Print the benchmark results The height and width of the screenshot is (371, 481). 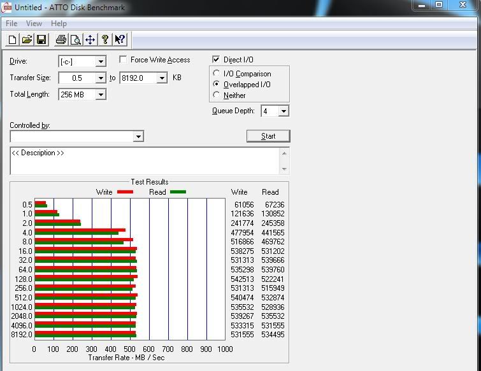click(61, 39)
